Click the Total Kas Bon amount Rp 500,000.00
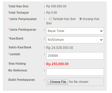 (x=56, y=6)
